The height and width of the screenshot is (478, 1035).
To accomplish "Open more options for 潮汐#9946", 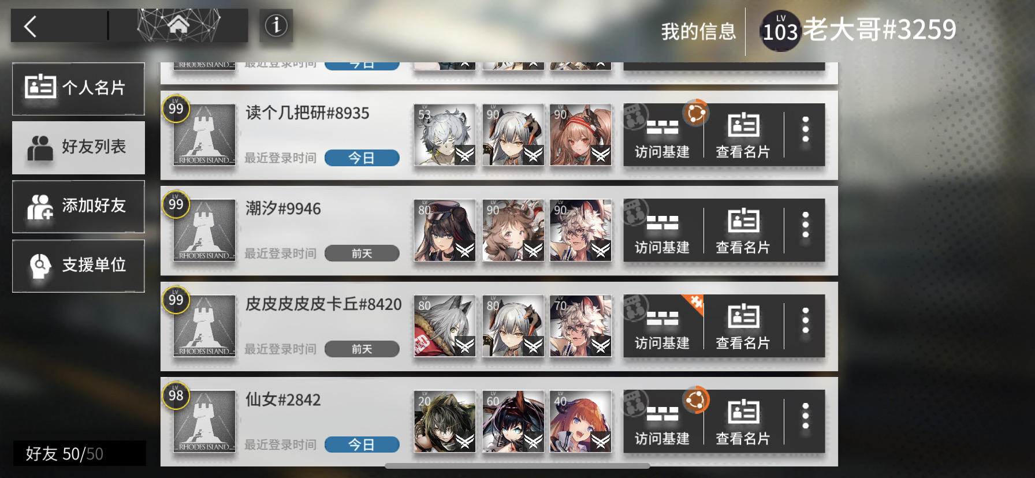I will point(805,225).
